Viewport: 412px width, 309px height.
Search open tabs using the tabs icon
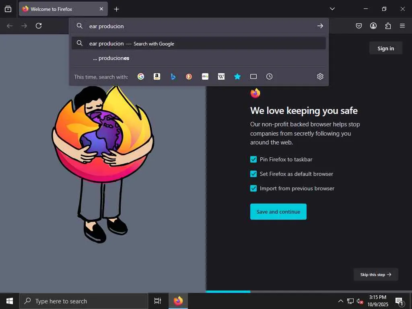(x=253, y=76)
